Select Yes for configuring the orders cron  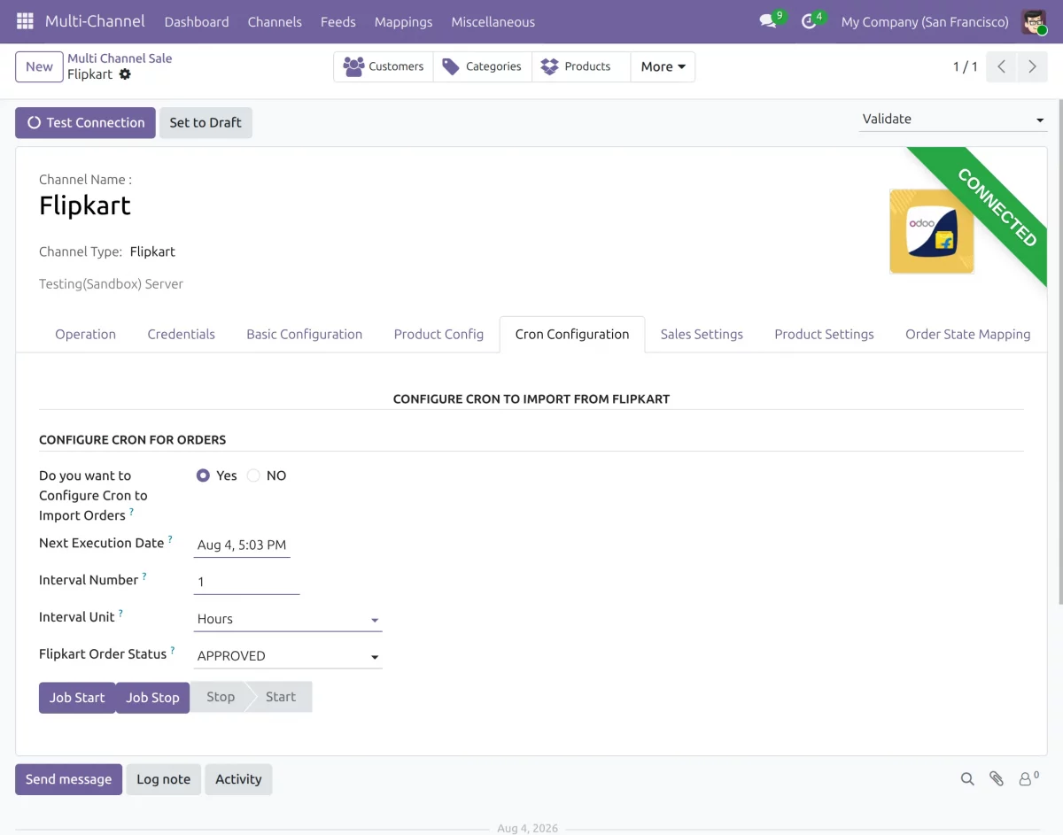[203, 475]
